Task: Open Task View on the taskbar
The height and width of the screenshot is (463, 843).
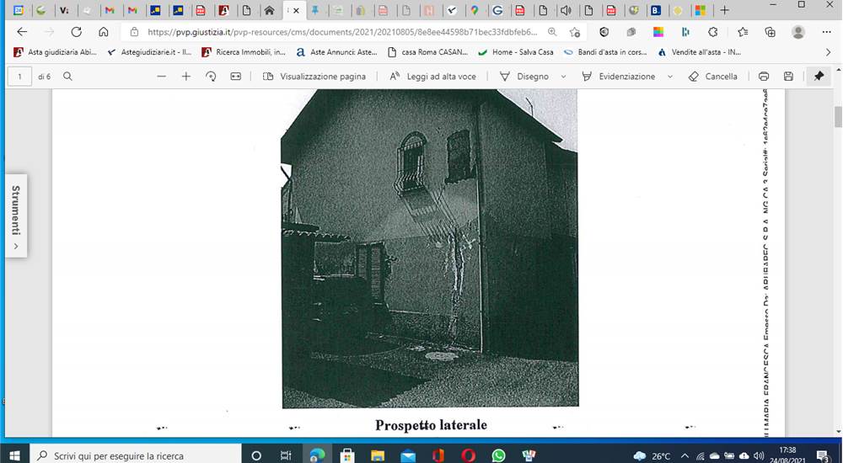Action: pyautogui.click(x=286, y=455)
